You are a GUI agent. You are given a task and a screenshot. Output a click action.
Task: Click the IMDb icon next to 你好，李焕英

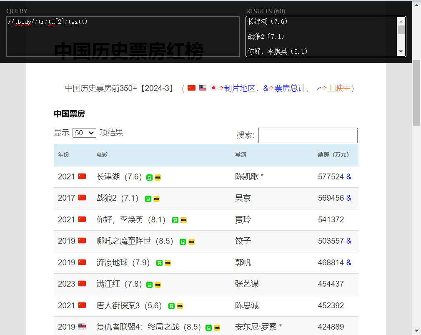tap(183, 220)
